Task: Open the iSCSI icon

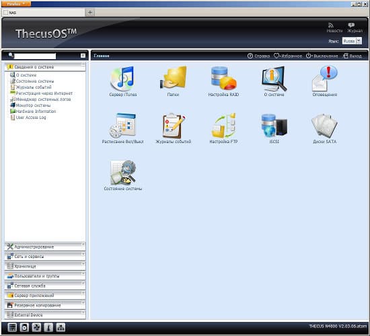Action: pyautogui.click(x=274, y=126)
